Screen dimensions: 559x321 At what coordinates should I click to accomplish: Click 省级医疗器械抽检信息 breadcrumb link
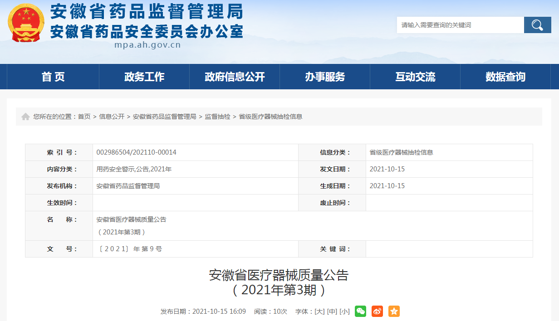coord(270,117)
